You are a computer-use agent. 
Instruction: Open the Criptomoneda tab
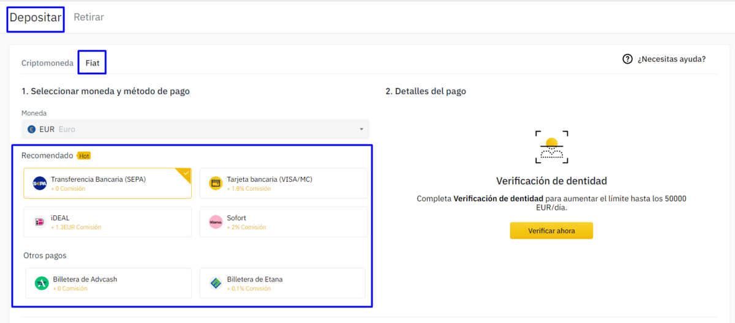(47, 63)
